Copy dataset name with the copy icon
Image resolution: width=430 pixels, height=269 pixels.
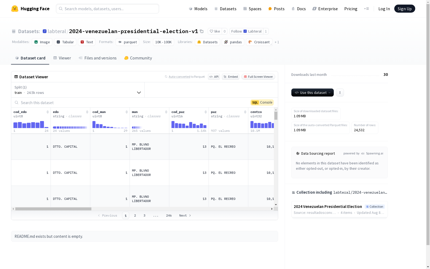tap(202, 31)
